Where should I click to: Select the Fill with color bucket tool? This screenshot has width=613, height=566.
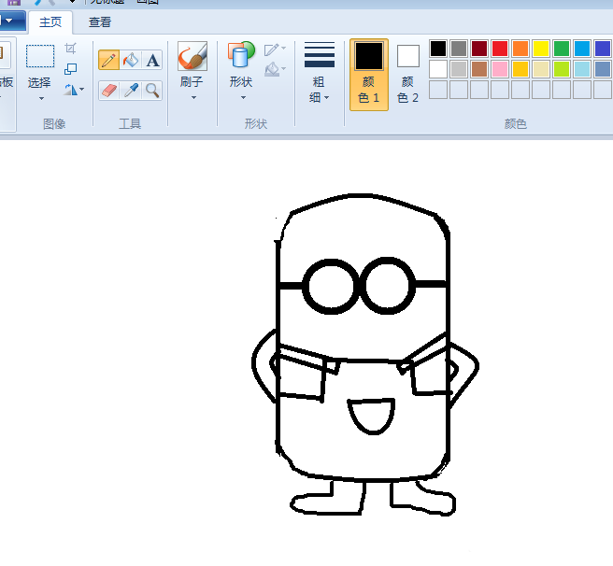[x=131, y=60]
